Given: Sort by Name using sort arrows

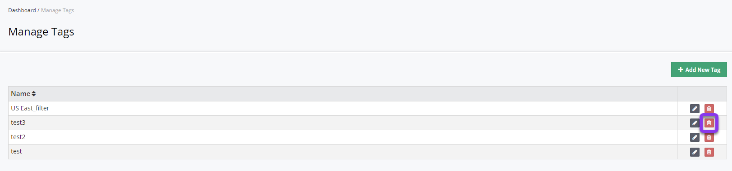Looking at the screenshot, I should [34, 94].
